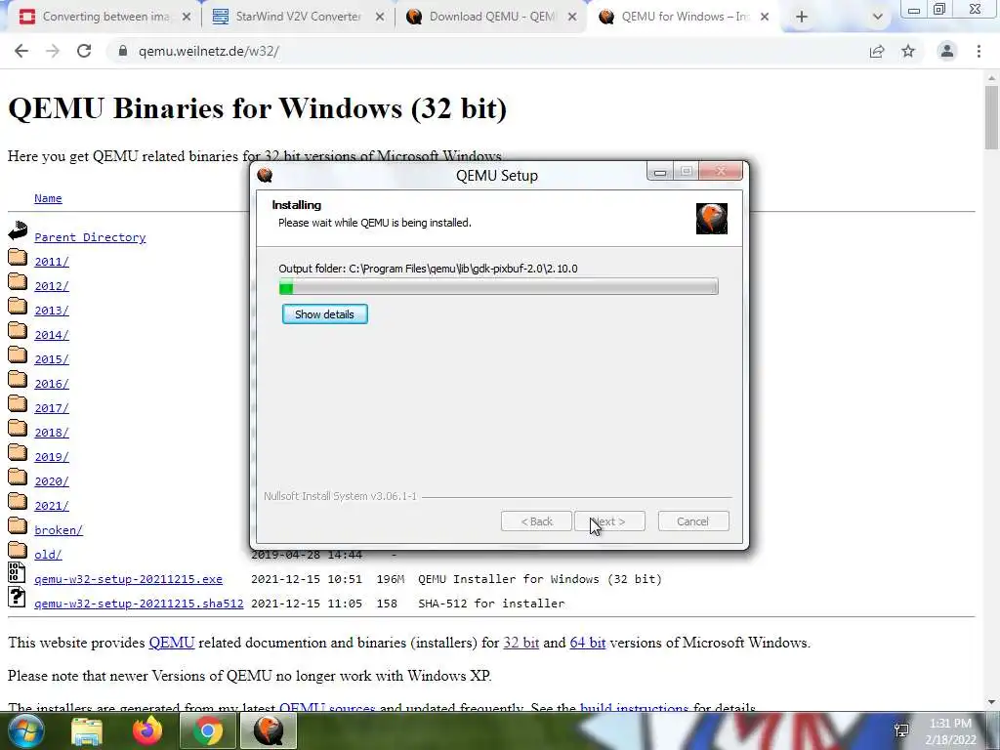Image resolution: width=1000 pixels, height=750 pixels.
Task: Download qemu-w32-setup-20211215.exe
Action: coord(128,579)
